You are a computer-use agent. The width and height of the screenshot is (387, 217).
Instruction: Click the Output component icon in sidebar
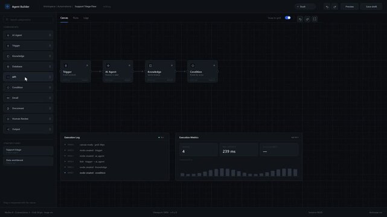(x=8, y=130)
